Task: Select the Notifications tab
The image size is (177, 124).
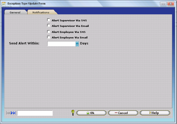Action: coord(41,12)
